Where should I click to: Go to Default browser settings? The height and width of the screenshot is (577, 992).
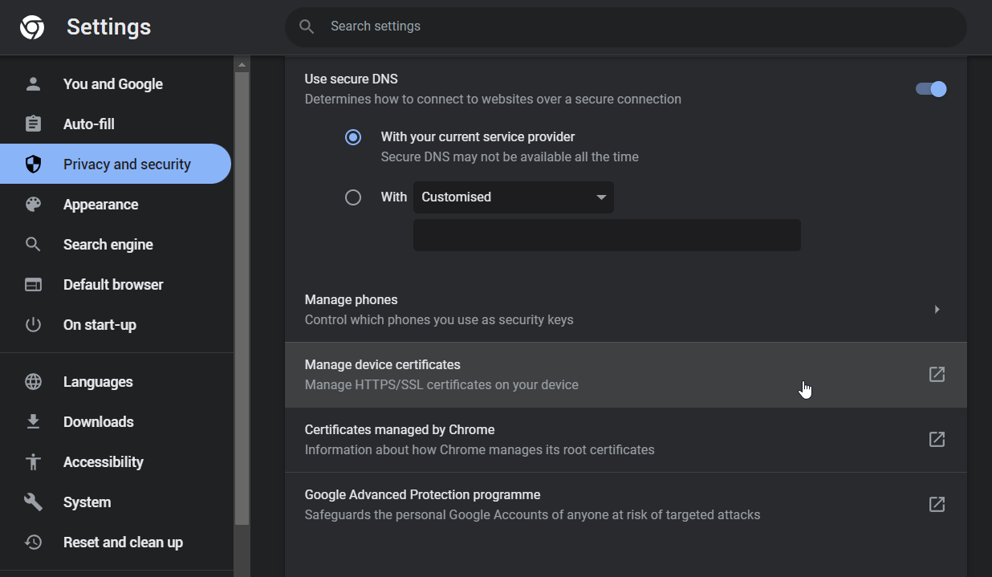(x=116, y=284)
